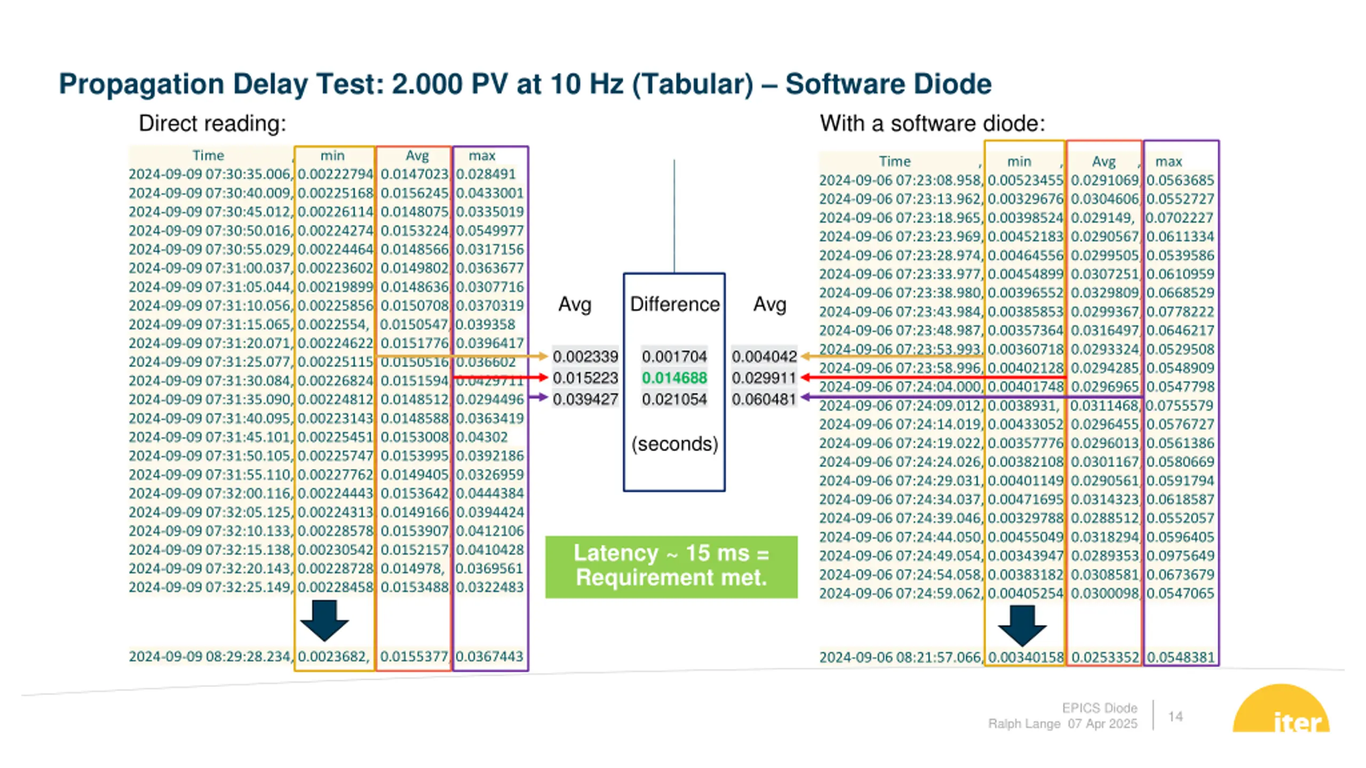Click max value 0.0433001 in direct table
Image resolution: width=1366 pixels, height=768 pixels.
[490, 193]
